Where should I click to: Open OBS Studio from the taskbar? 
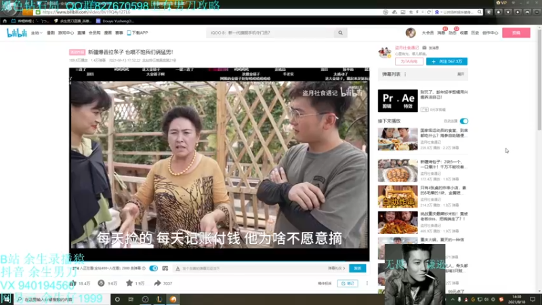[x=145, y=300]
